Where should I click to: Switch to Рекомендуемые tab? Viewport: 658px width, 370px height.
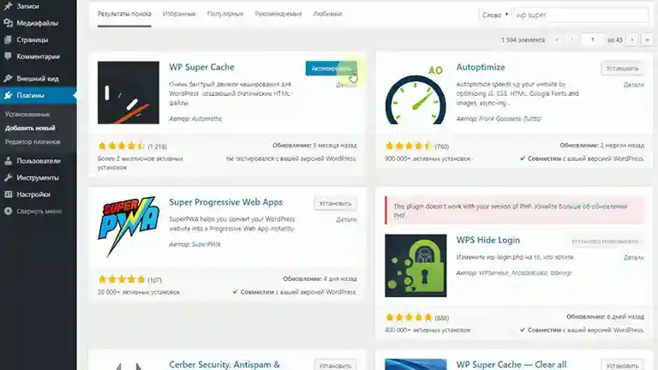(x=278, y=14)
